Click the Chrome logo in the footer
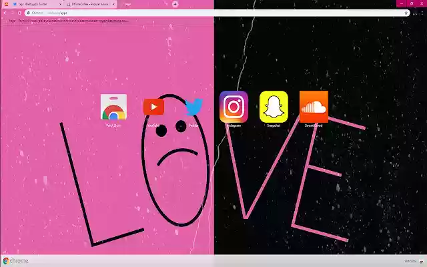 coord(16,261)
